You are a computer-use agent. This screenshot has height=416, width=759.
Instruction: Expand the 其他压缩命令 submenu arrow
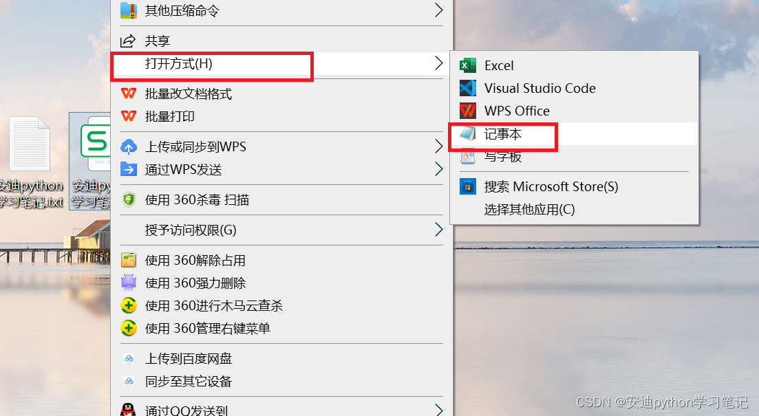click(x=438, y=10)
